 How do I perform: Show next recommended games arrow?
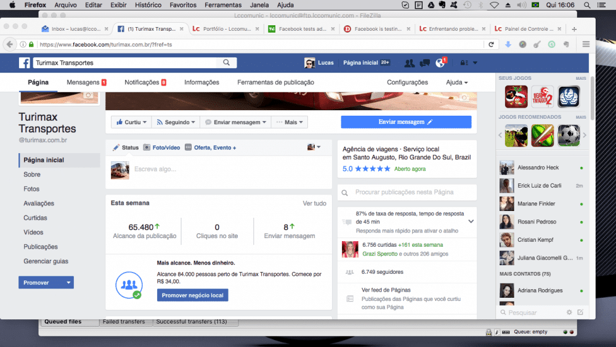(585, 135)
